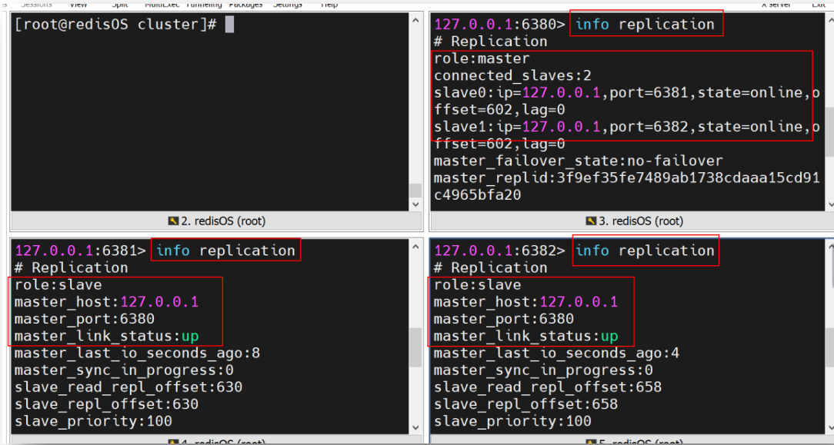Viewport: 834px width, 445px height.
Task: Click 'slave_read_repl_offset:658' line
Action: click(x=547, y=387)
